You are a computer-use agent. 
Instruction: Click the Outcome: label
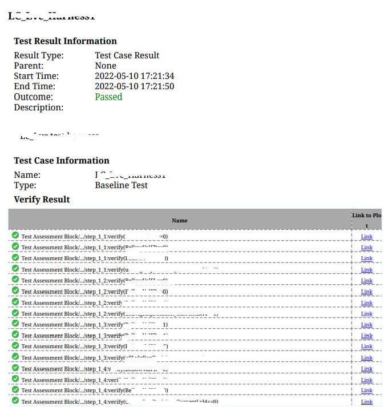point(34,97)
